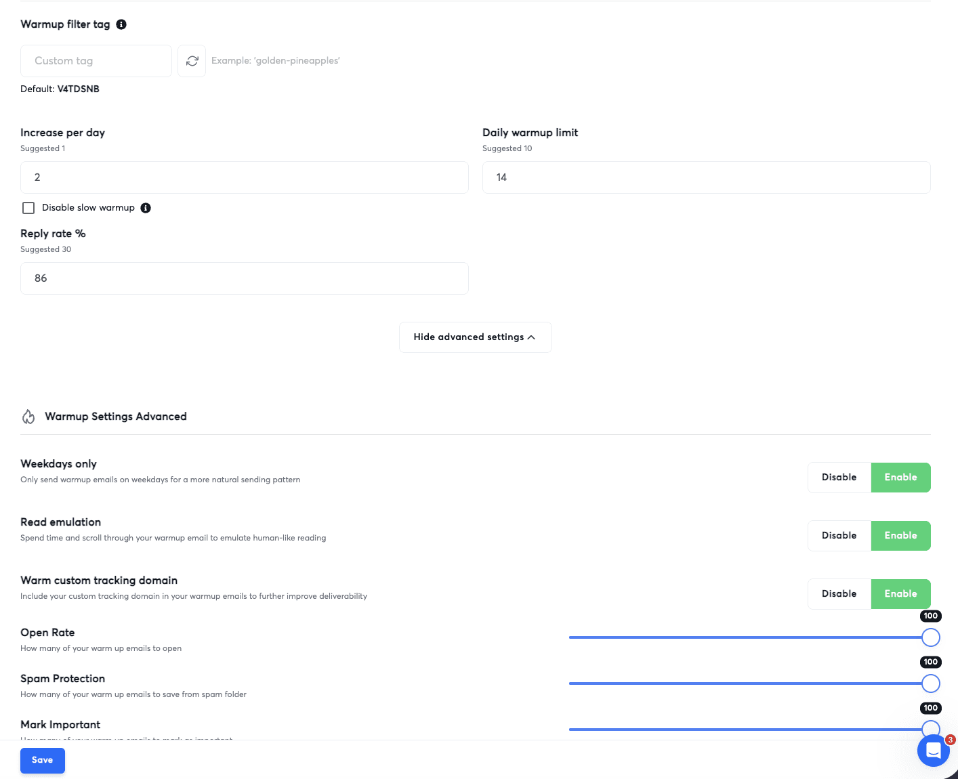The image size is (958, 779).
Task: Click the flame icon next to Warmup Settings Advanced
Action: [x=28, y=416]
